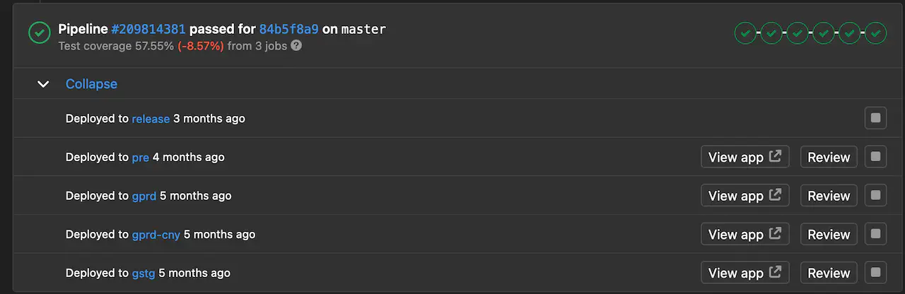Stop the pre environment deployment
The height and width of the screenshot is (294, 905).
coord(875,157)
